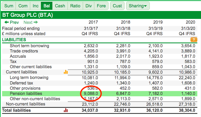Image resolution: width=201 pixels, height=117 pixels.
Task: Click the 2020 pension liabilities value 1,140.0
Action: 188,94
